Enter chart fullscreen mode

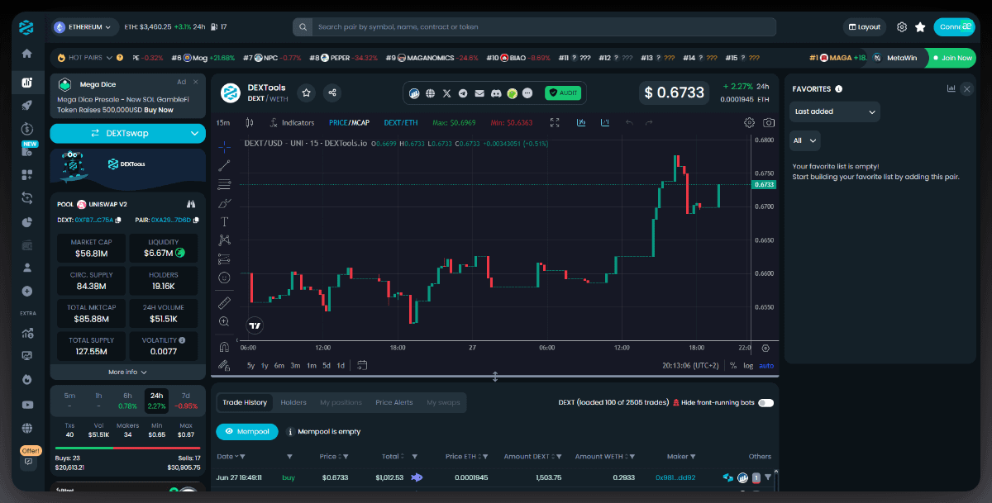pyautogui.click(x=555, y=122)
